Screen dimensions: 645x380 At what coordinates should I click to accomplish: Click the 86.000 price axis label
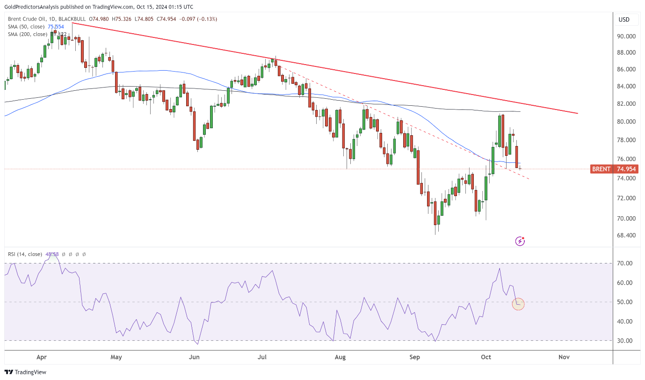tap(626, 69)
